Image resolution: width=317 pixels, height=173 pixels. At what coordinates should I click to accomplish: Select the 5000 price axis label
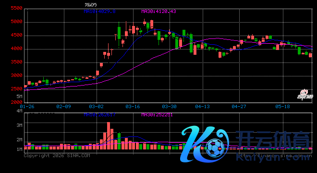click(x=16, y=22)
